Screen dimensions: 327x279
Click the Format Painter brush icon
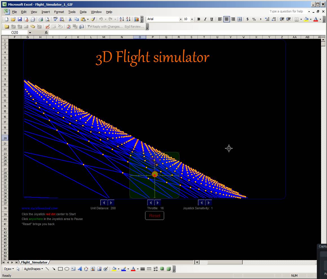point(93,19)
